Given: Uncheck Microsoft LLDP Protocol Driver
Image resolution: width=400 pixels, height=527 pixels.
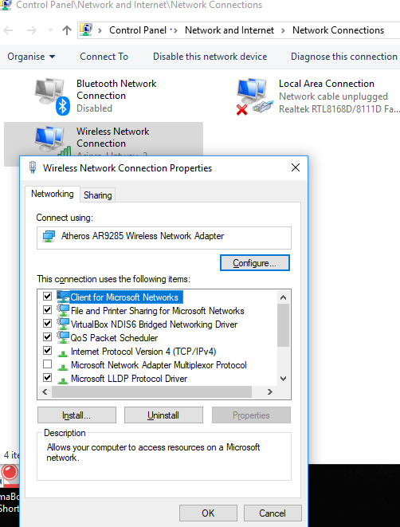Looking at the screenshot, I should 47,377.
